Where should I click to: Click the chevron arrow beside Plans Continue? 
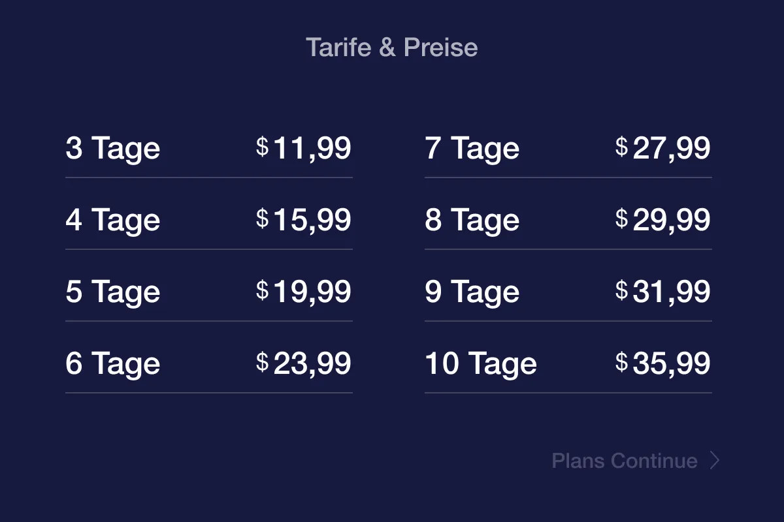pos(715,461)
